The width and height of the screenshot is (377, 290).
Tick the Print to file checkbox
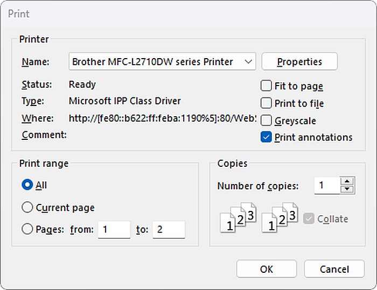(266, 103)
